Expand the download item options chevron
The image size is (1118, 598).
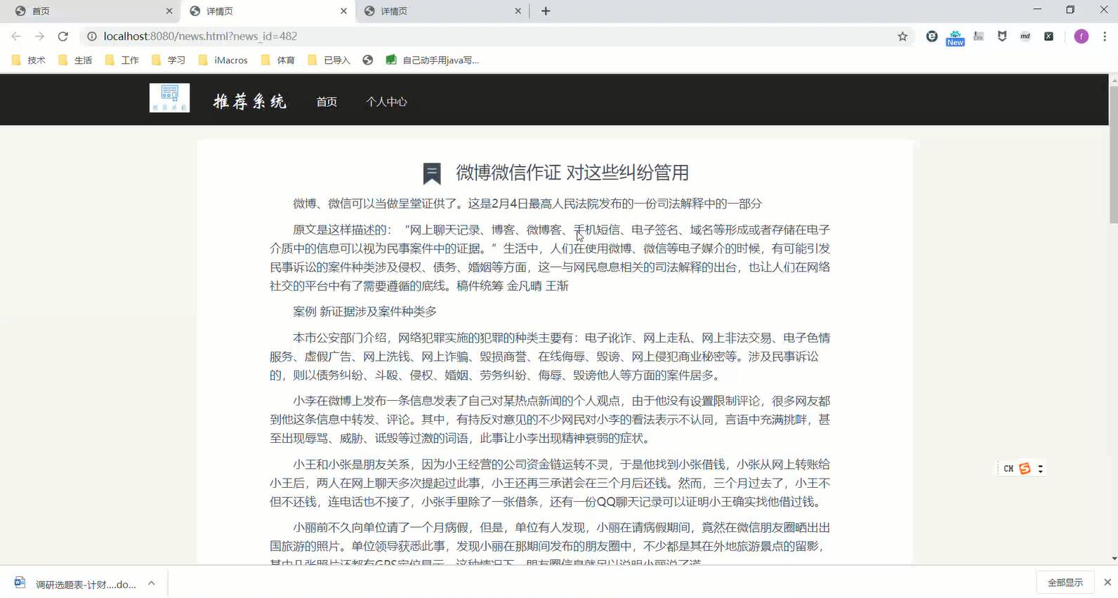click(x=151, y=583)
